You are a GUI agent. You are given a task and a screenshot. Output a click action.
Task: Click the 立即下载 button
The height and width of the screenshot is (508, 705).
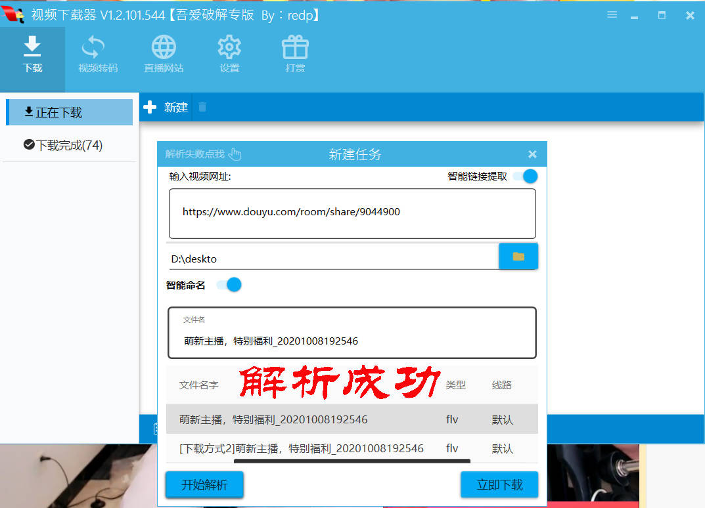(499, 484)
